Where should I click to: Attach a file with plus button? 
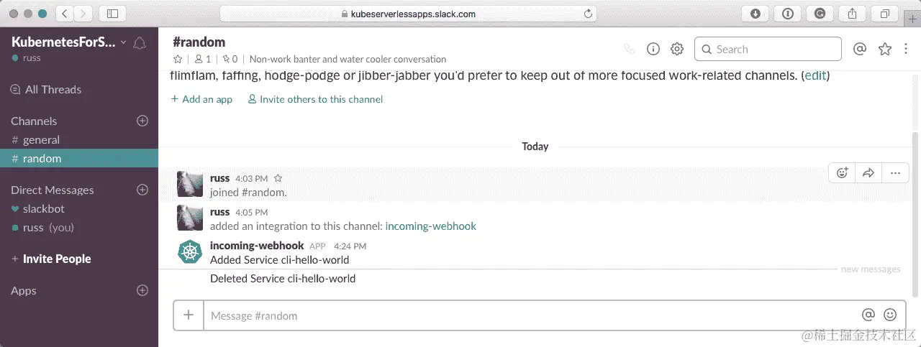[189, 315]
